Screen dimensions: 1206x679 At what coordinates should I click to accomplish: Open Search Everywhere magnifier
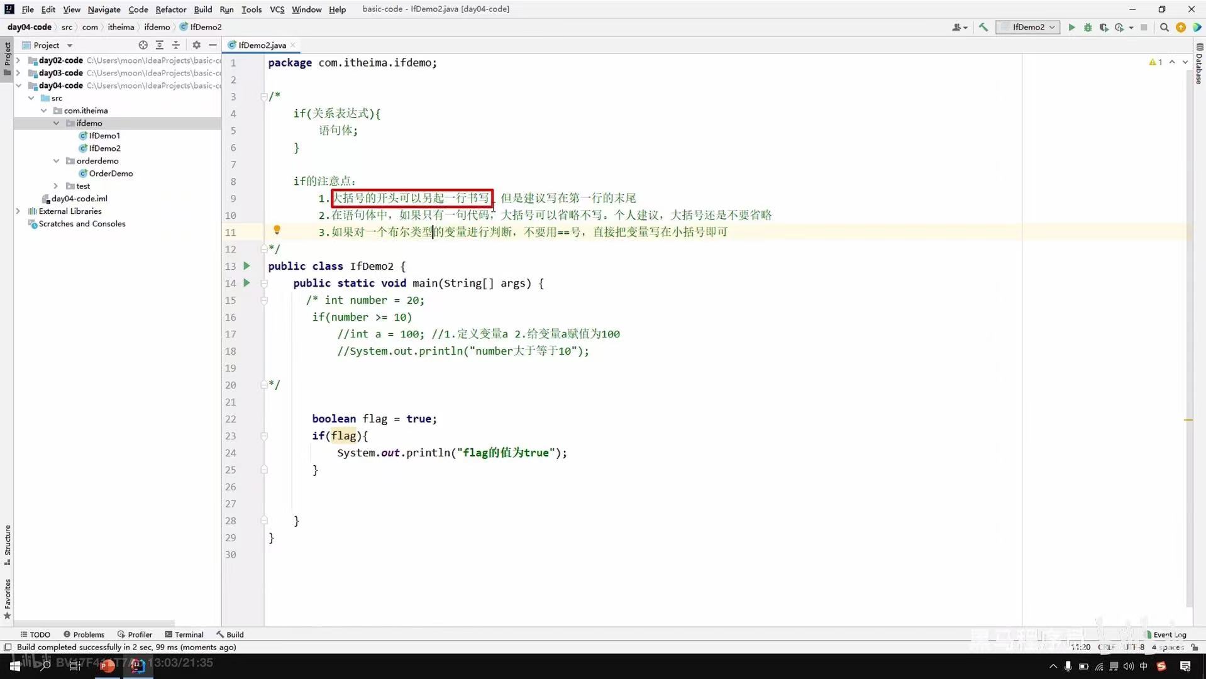point(1164,27)
